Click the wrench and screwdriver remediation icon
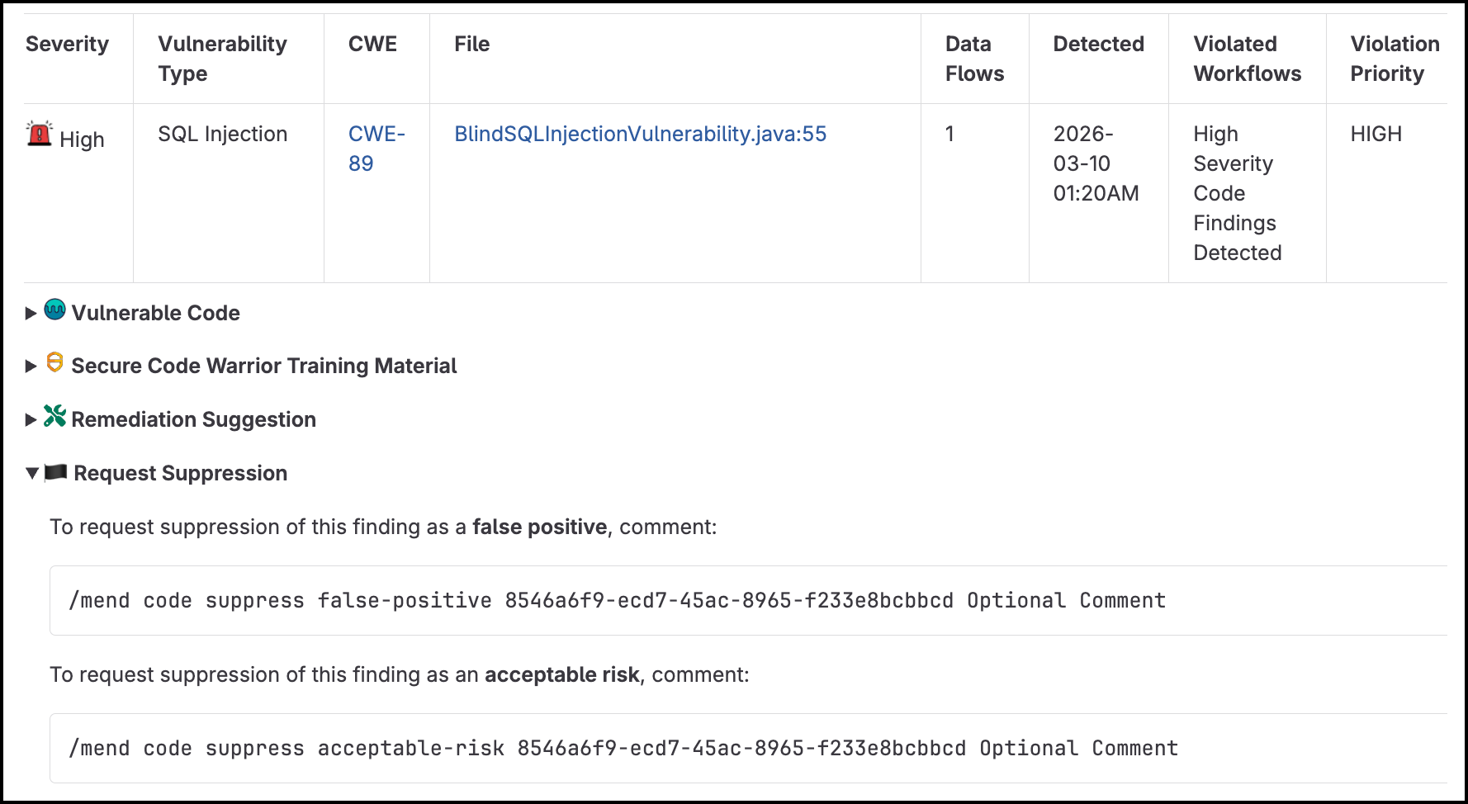This screenshot has width=1468, height=804. pos(54,416)
